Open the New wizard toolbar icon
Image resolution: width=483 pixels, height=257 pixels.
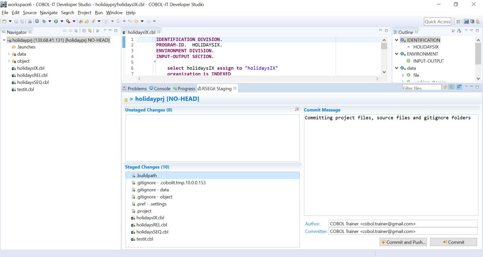coord(5,21)
